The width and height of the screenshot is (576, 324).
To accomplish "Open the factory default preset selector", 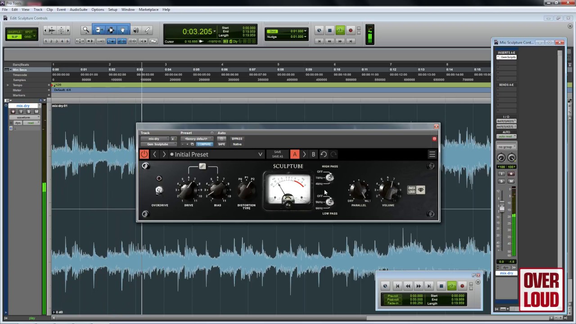I will point(196,139).
